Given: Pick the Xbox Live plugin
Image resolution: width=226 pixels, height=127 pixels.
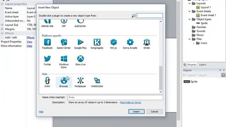Looking at the screenshot, I should coord(80,60).
